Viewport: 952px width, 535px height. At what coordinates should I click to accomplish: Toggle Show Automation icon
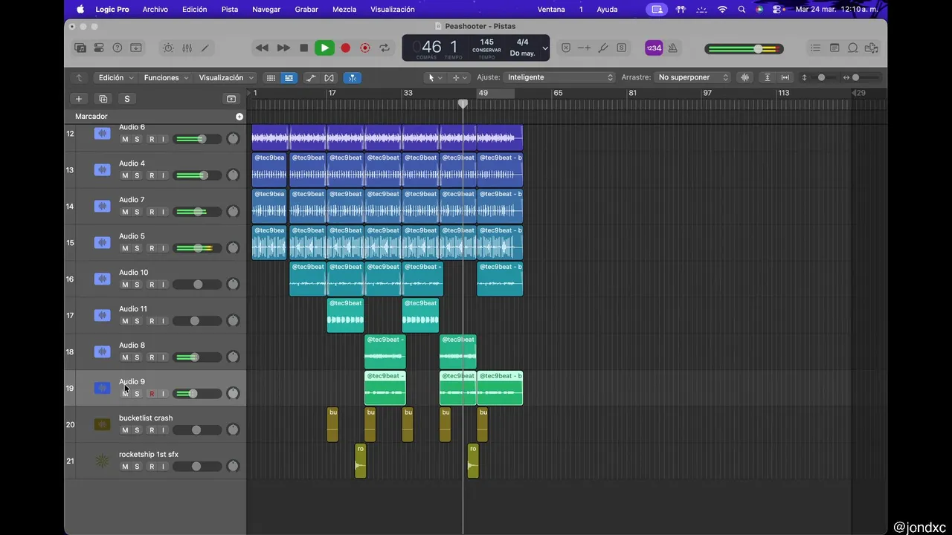(x=311, y=77)
